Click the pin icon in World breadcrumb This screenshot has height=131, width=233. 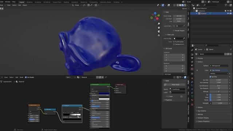[x=230, y=49]
